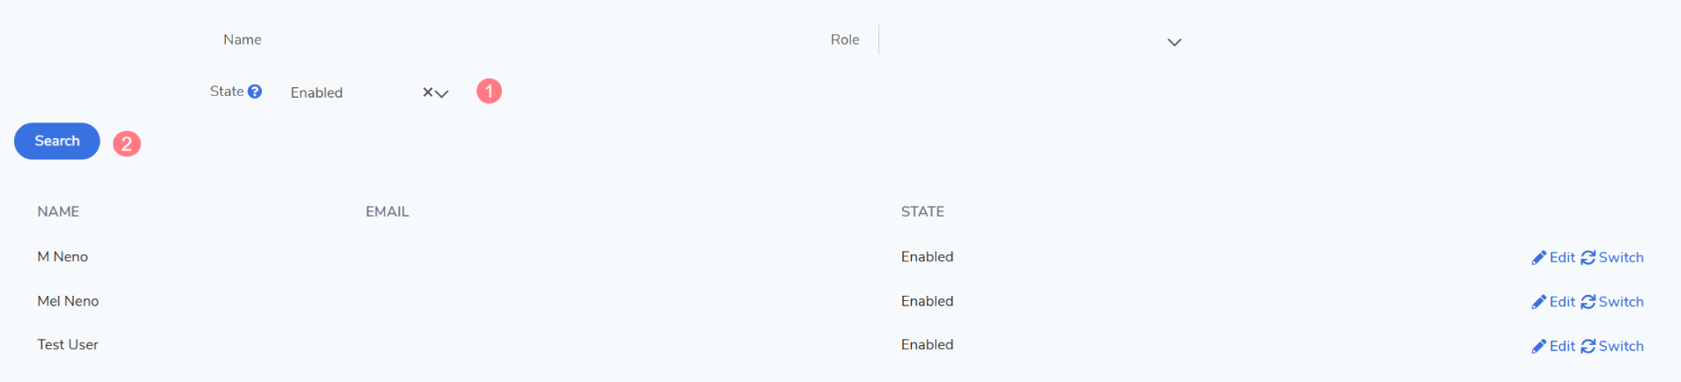Click the Switch arrows icon for M Neno

1588,258
